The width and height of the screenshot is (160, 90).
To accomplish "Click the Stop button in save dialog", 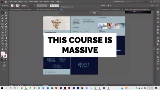I will click(x=95, y=13).
